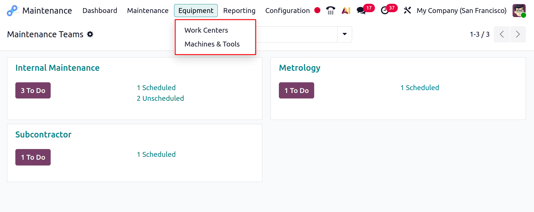This screenshot has width=534, height=212.
Task: Open the Metrology team title
Action: click(x=299, y=68)
